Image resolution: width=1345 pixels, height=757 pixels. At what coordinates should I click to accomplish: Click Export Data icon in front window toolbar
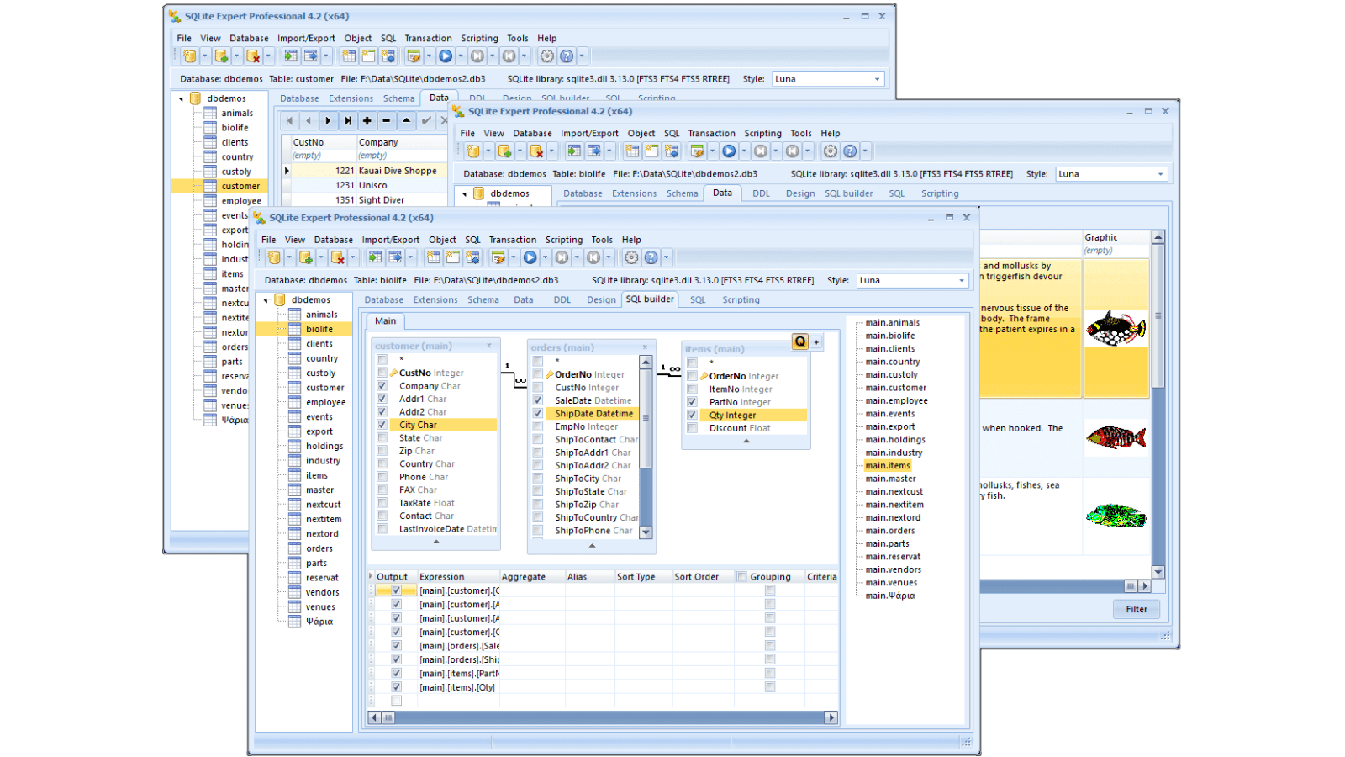point(395,257)
